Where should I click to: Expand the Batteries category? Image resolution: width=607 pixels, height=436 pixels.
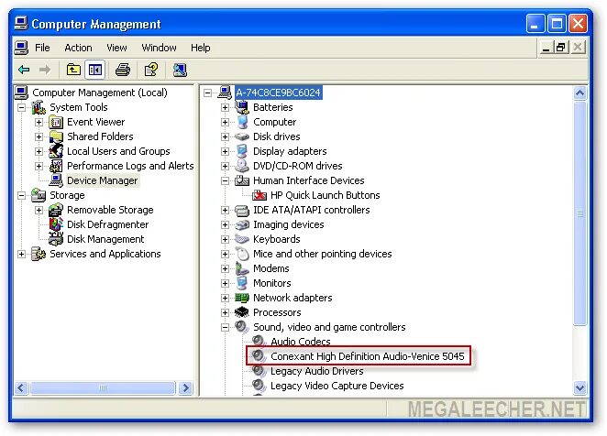click(x=225, y=107)
